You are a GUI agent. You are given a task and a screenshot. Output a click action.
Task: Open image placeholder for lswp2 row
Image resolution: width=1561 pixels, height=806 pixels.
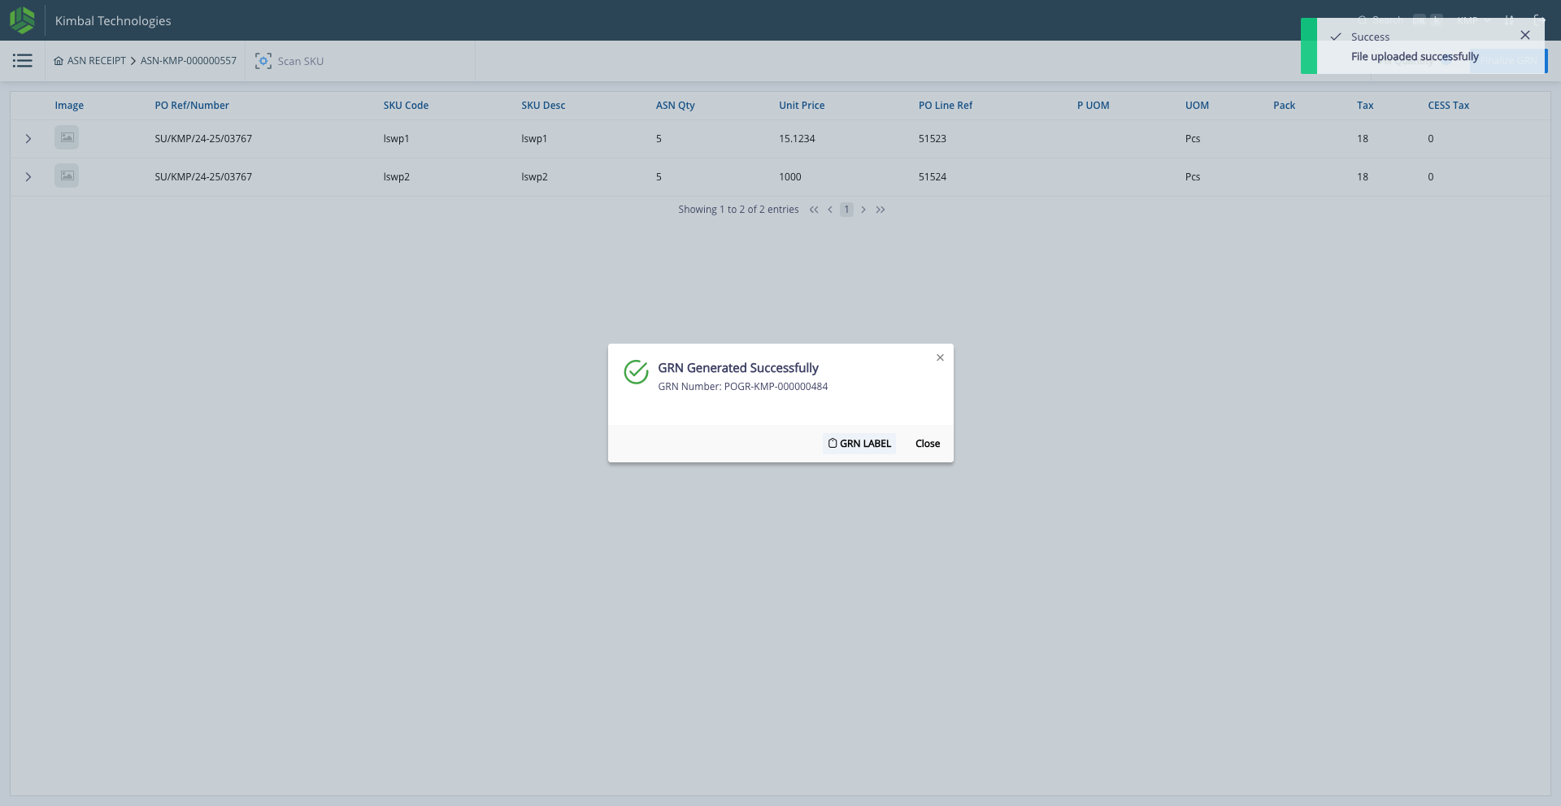pyautogui.click(x=67, y=175)
